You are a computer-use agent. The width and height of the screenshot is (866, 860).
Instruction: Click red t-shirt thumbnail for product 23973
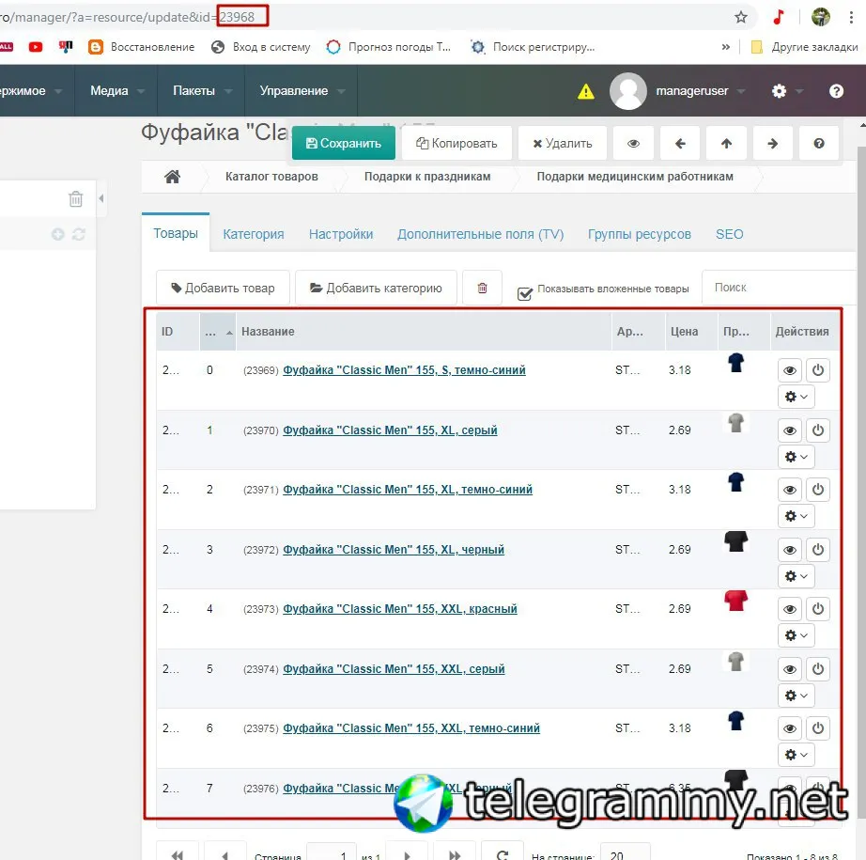point(735,601)
